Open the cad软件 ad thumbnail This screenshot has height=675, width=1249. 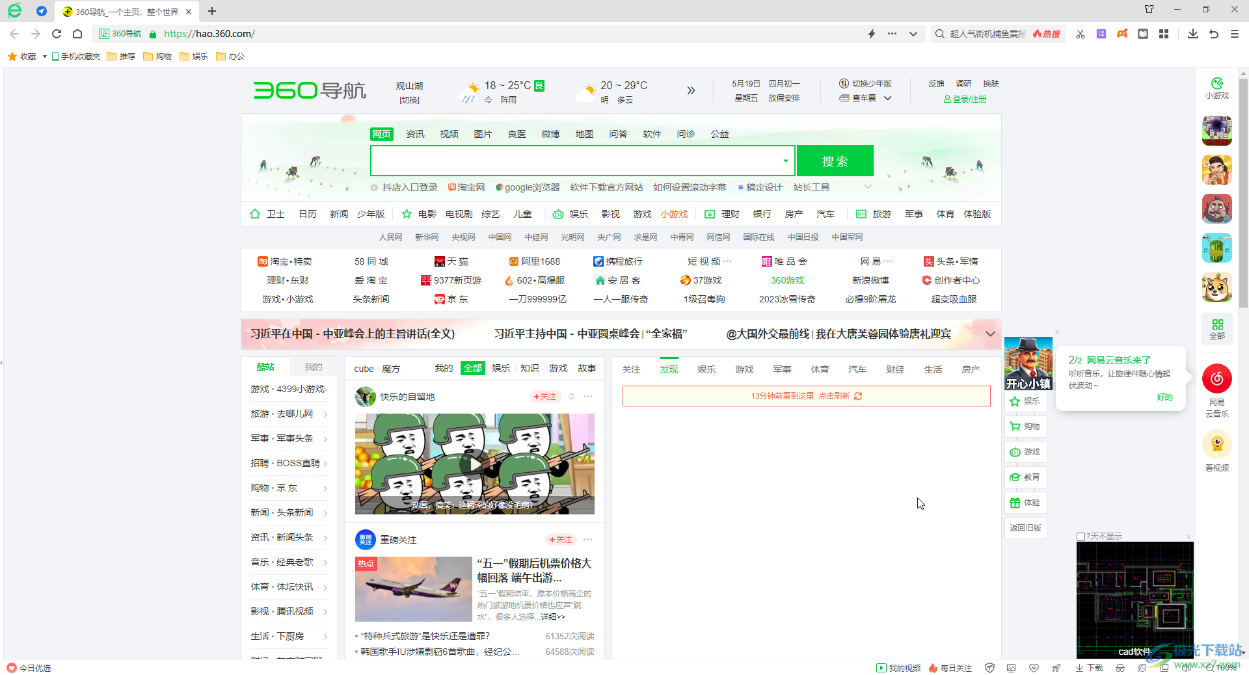(1135, 600)
